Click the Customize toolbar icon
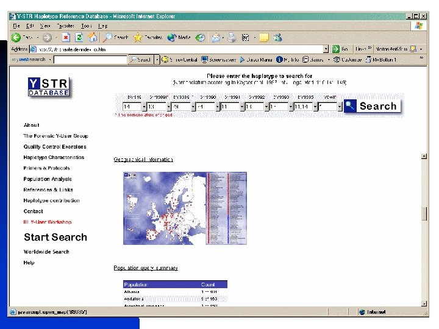The image size is (439, 329). [337, 59]
